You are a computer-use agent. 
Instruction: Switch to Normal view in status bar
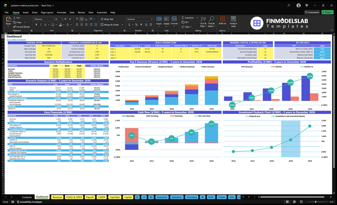287,202
